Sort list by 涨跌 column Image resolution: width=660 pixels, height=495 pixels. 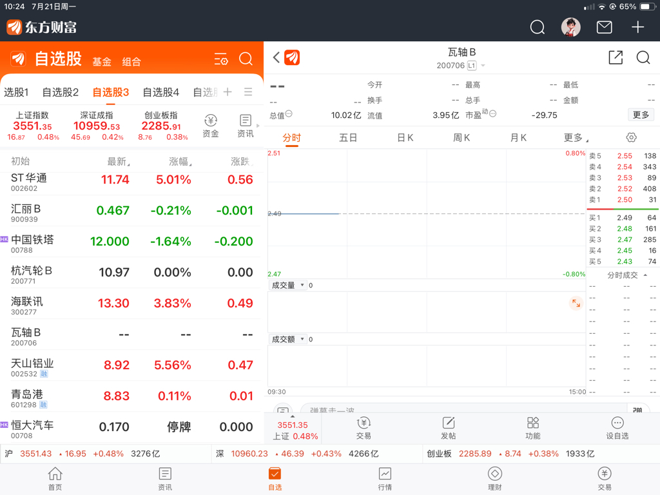[242, 161]
